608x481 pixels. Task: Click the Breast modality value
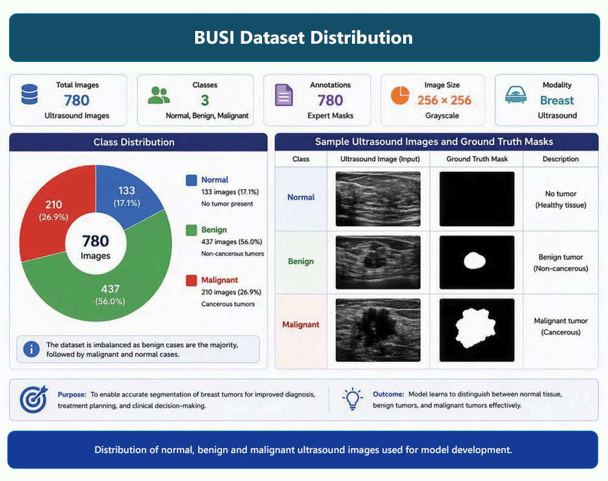[557, 101]
